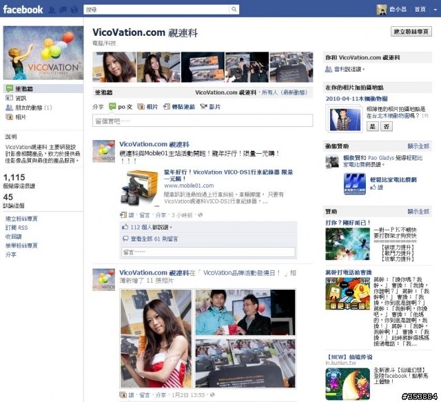The image size is (441, 402).
Task: Click 車肥羊三國 game ad image
Action: pyautogui.click(x=347, y=294)
